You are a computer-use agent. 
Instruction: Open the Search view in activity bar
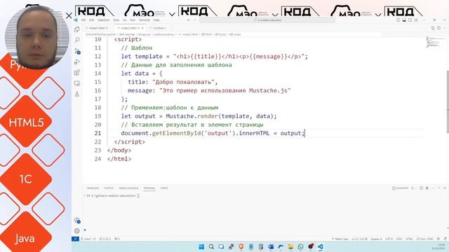(77, 40)
